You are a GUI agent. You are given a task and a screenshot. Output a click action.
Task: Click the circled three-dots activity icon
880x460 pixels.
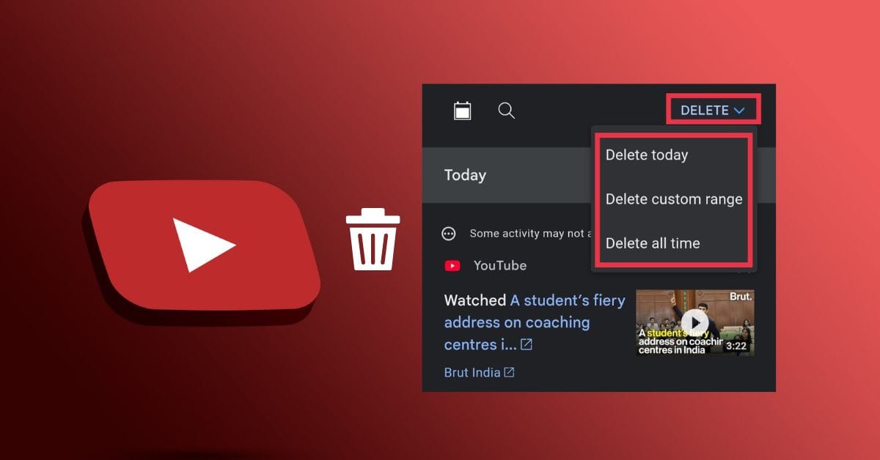[449, 234]
